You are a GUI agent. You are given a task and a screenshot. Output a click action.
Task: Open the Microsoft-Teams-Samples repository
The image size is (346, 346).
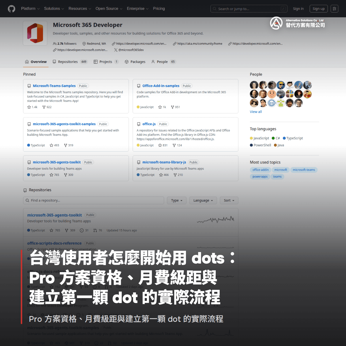(x=54, y=86)
